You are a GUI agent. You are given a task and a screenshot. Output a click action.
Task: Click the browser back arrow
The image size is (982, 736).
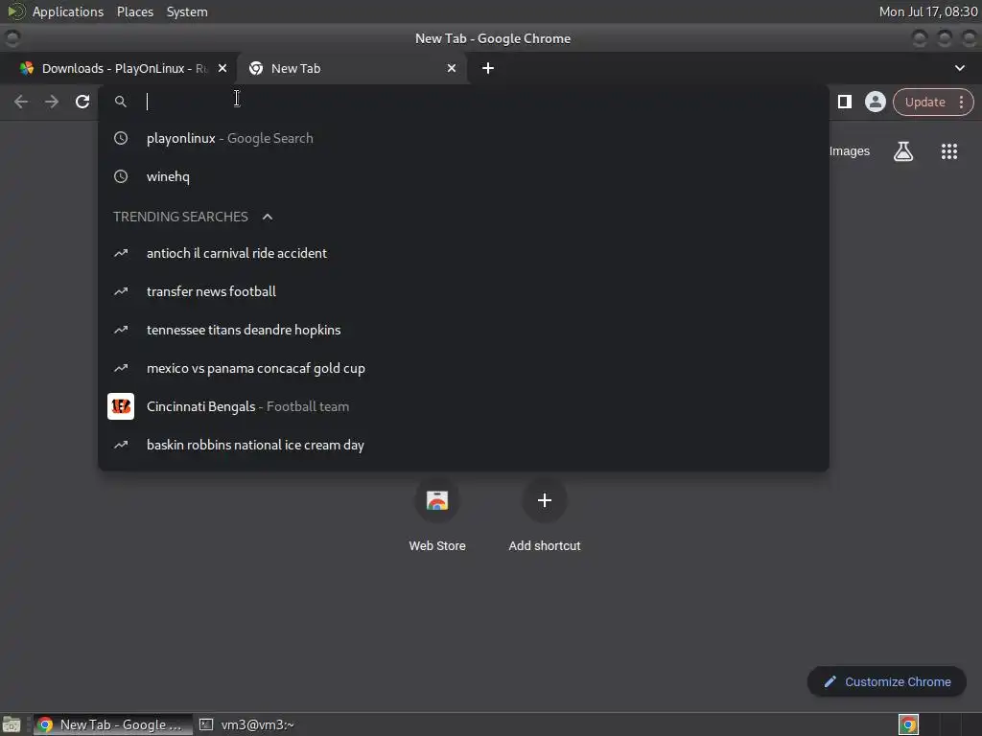tap(21, 102)
